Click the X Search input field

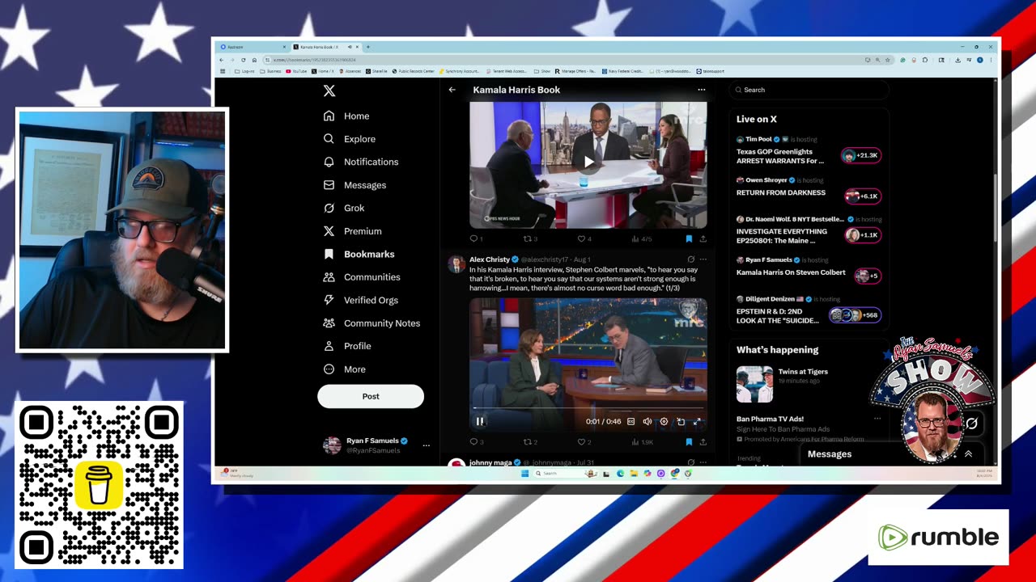click(x=808, y=90)
